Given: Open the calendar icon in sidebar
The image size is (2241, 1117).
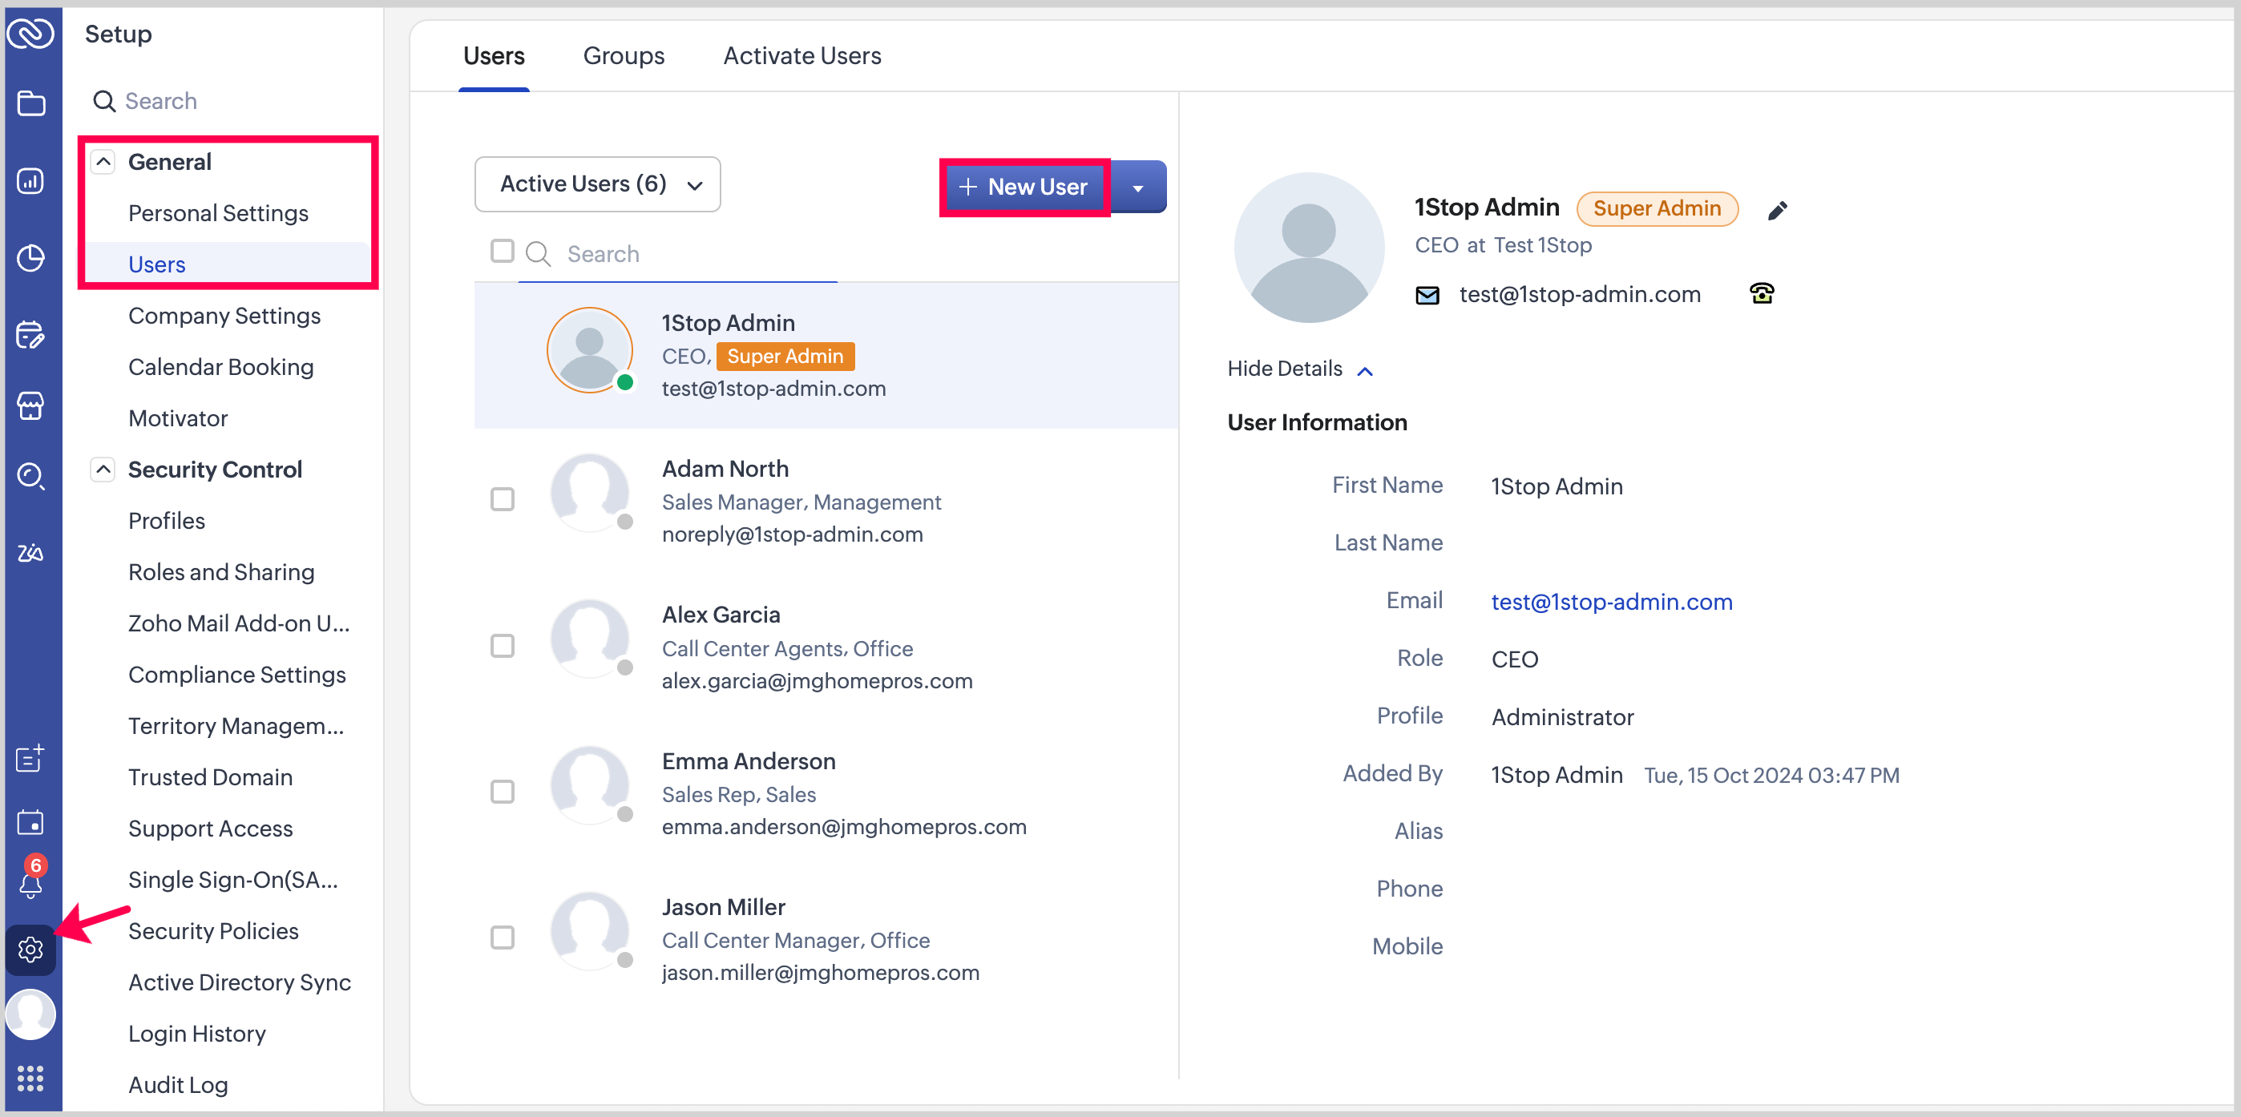Looking at the screenshot, I should (x=30, y=821).
